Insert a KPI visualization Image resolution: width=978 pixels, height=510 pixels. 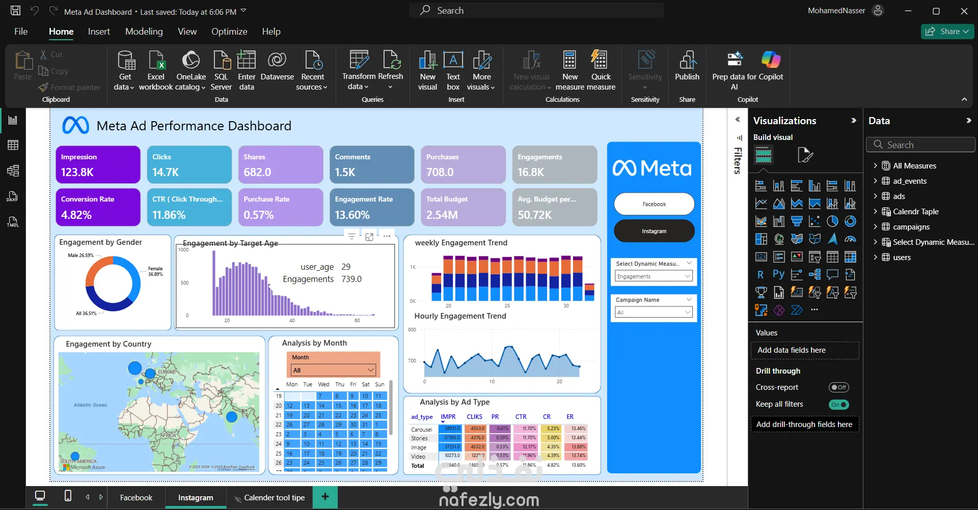797,257
